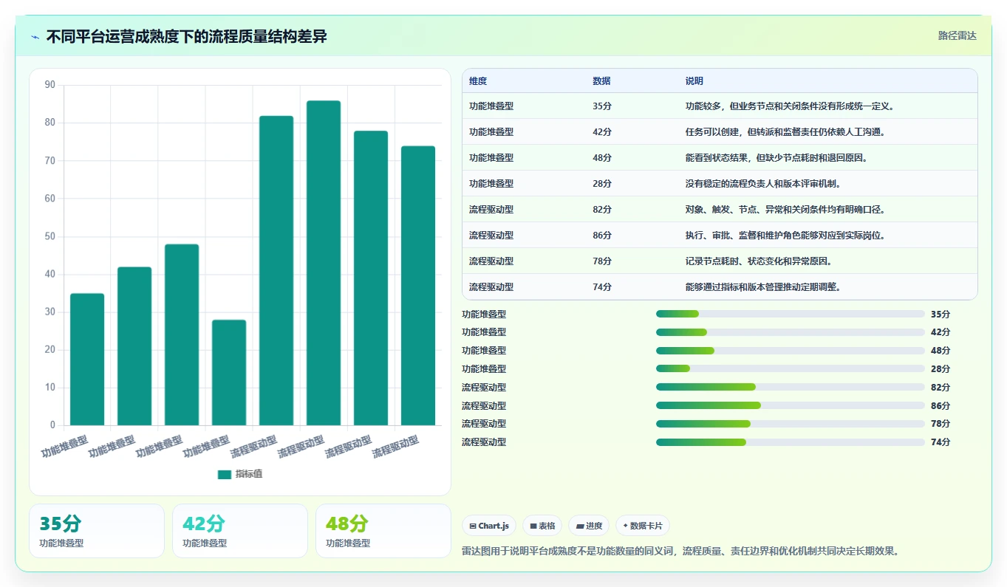Image resolution: width=1007 pixels, height=587 pixels.
Task: Click the y-axis label 90 on the chart
Action: (50, 85)
